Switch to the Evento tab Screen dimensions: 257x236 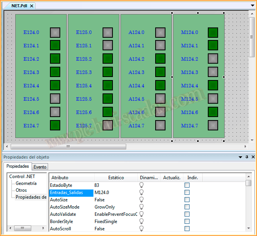tap(40, 167)
